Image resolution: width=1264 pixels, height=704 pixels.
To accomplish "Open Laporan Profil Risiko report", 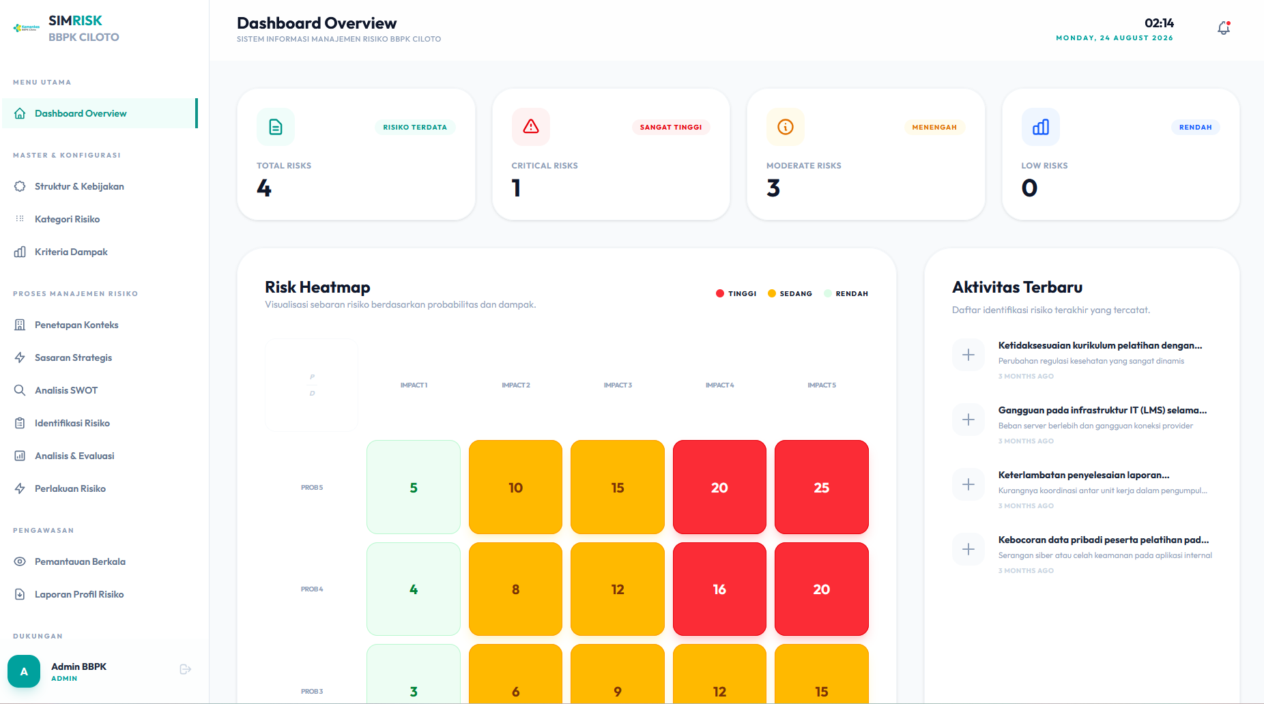I will [x=100, y=594].
